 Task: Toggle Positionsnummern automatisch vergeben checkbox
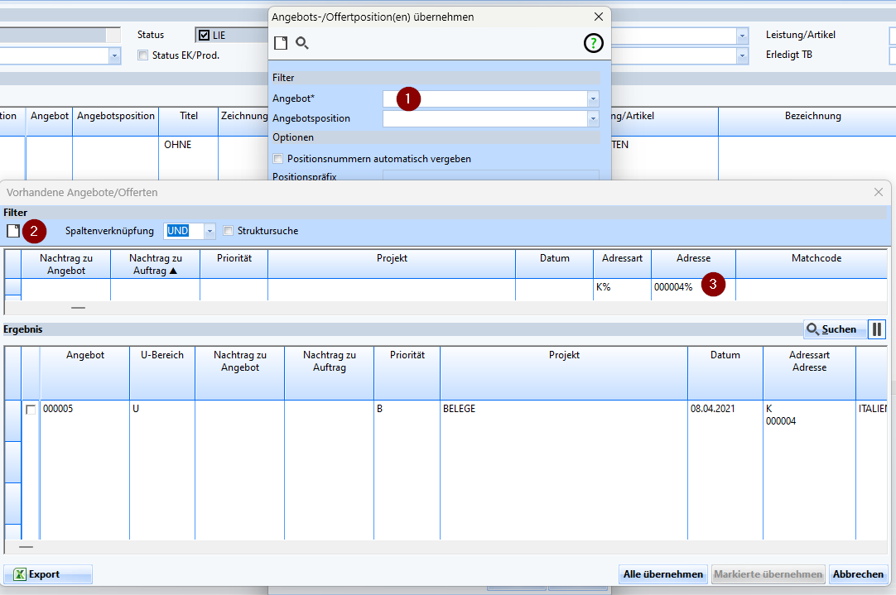pyautogui.click(x=278, y=158)
